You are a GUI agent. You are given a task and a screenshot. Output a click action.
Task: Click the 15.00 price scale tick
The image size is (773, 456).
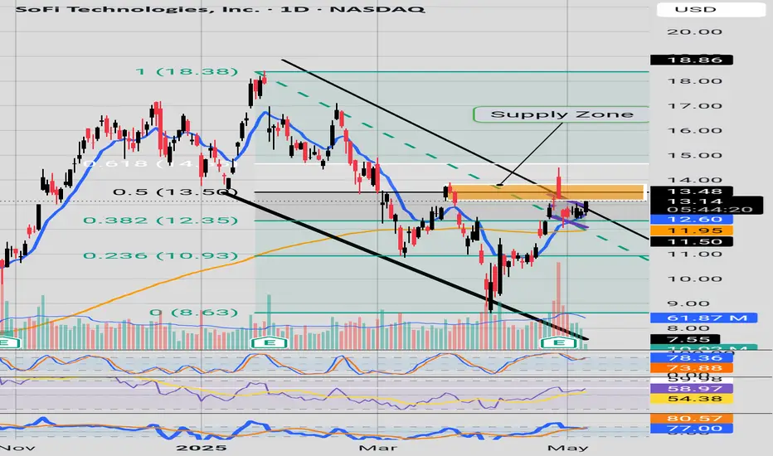coord(694,156)
